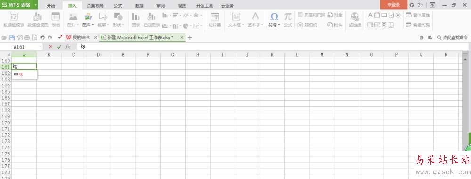Confirm cell entry with the green check
Screen dimensions: 471x179
[59, 47]
